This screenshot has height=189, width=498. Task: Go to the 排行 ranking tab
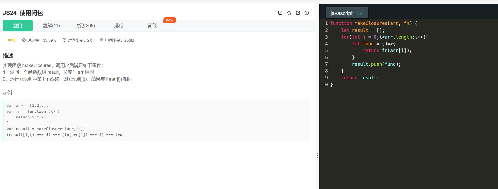tap(119, 26)
